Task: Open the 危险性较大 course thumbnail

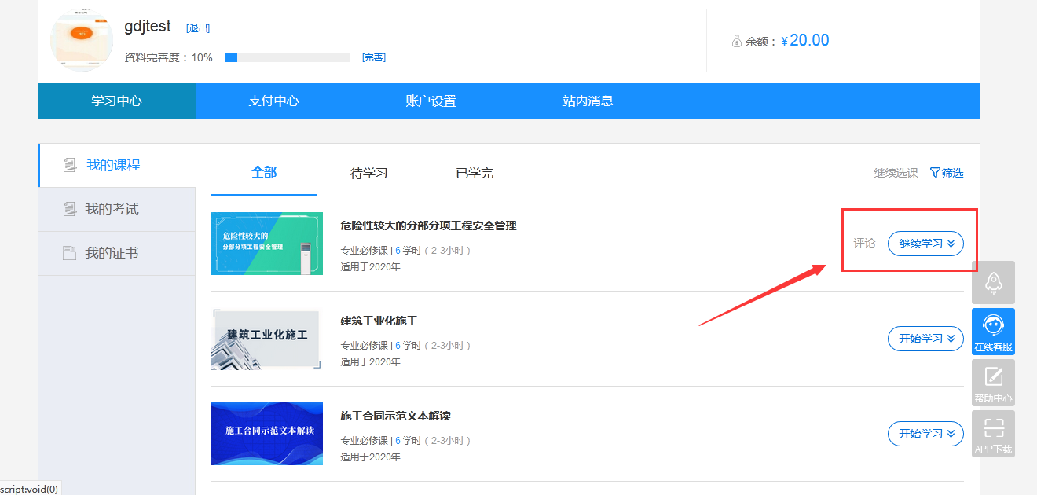Action: click(267, 244)
